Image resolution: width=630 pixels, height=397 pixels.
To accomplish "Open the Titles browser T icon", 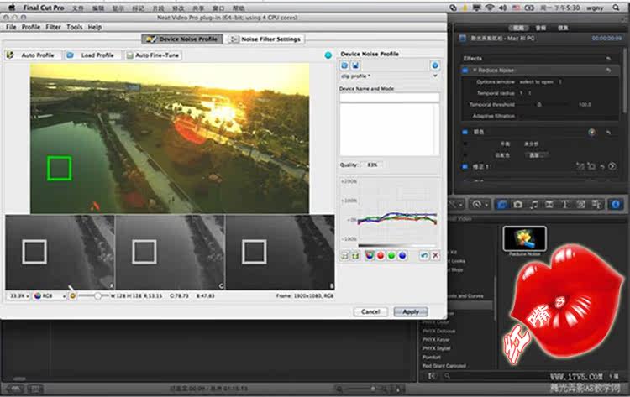I will [x=565, y=204].
